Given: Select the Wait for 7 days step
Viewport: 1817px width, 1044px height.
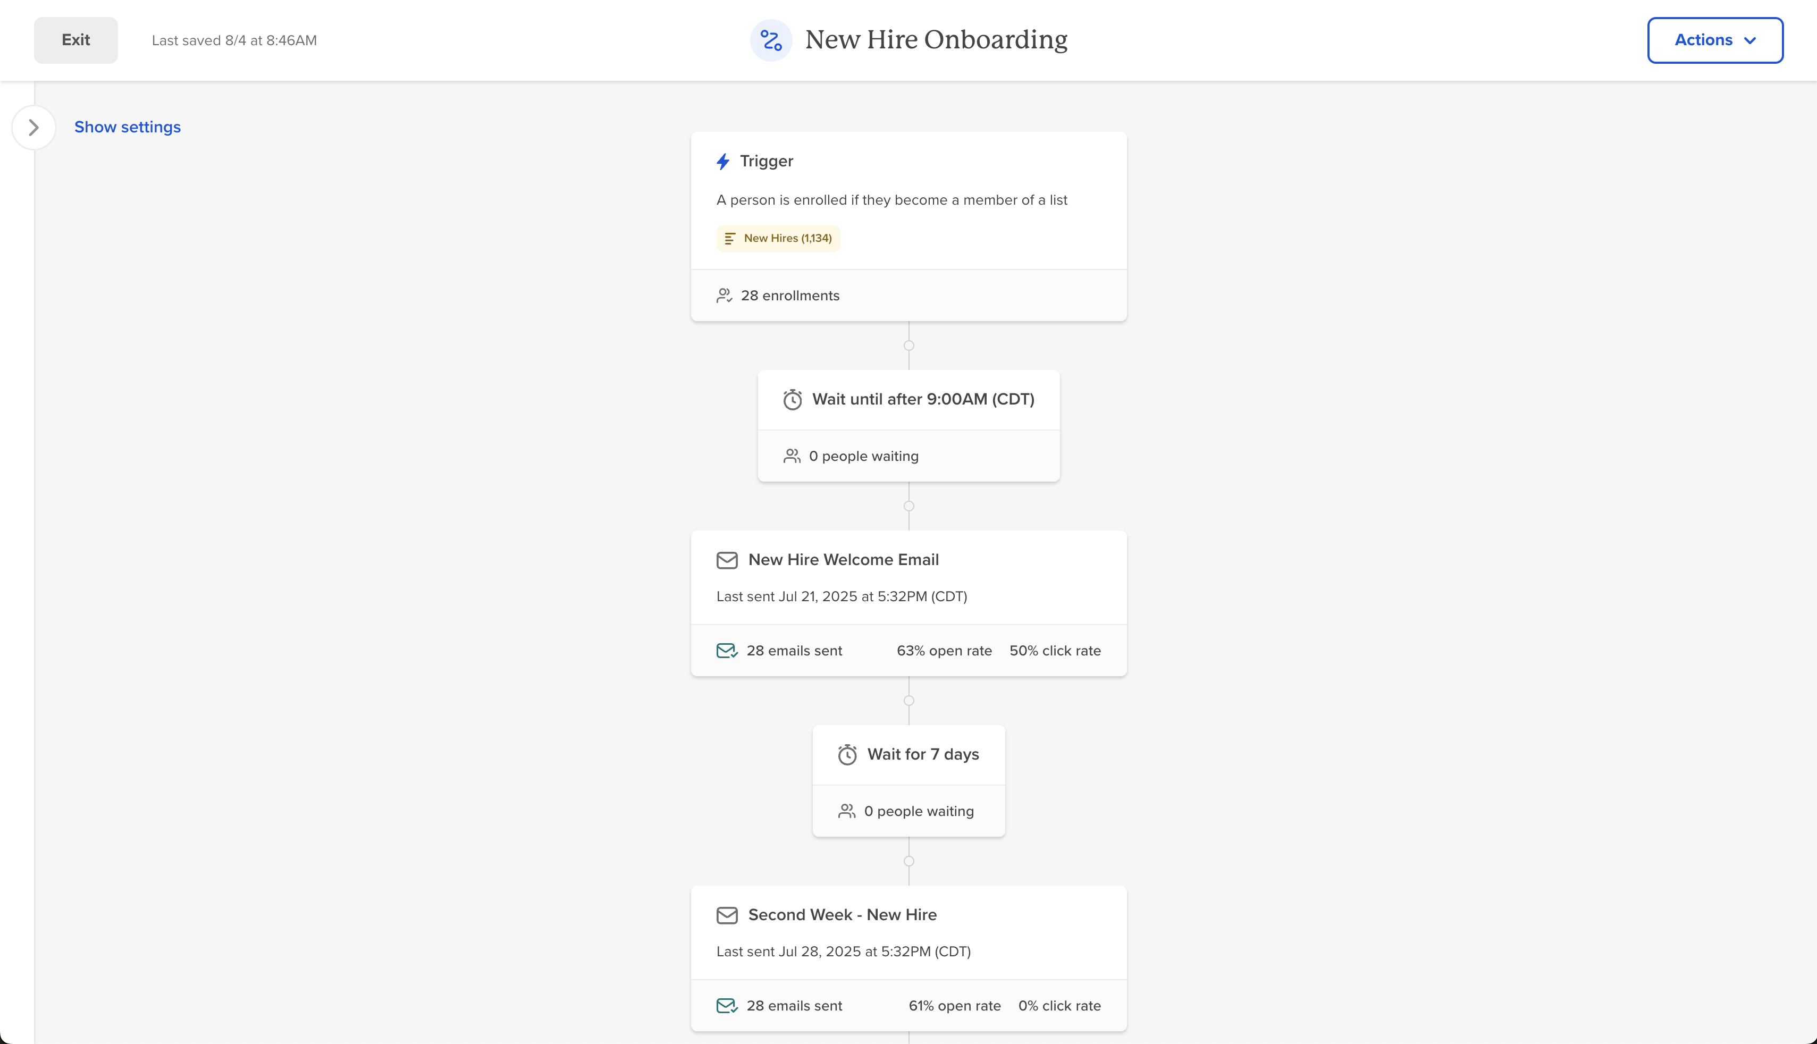Looking at the screenshot, I should pos(922,754).
